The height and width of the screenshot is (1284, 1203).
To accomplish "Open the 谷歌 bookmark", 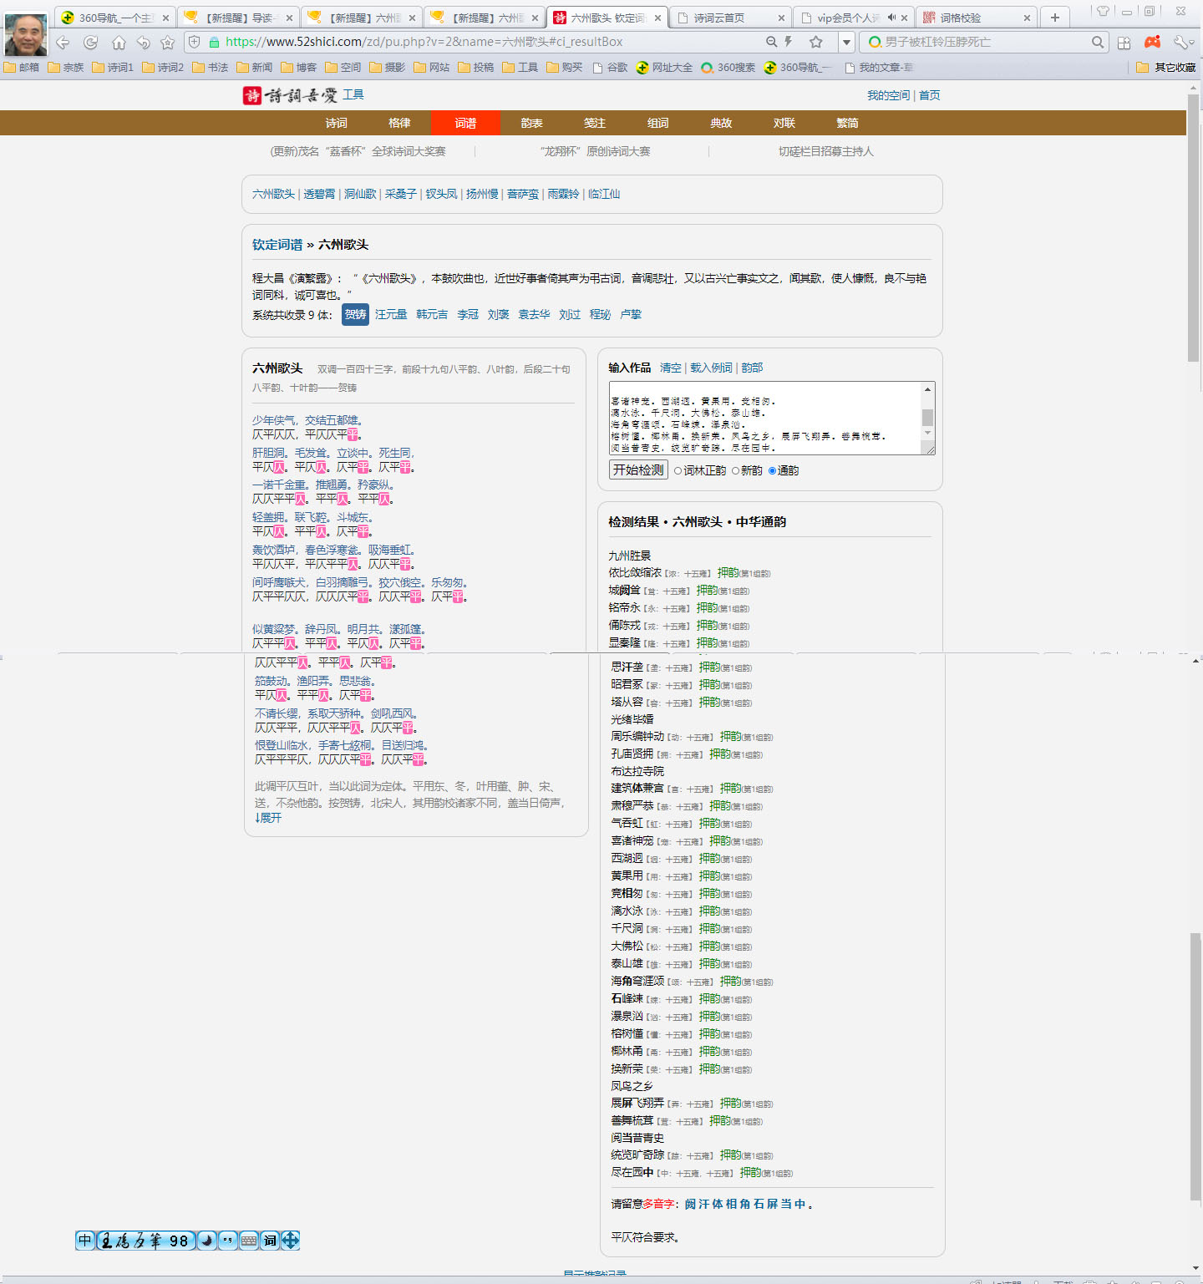I will (x=610, y=67).
